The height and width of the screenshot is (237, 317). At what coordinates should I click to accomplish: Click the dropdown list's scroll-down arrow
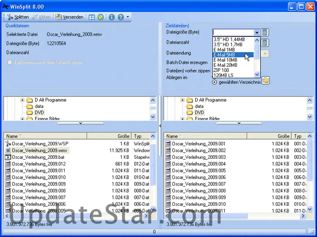257,75
